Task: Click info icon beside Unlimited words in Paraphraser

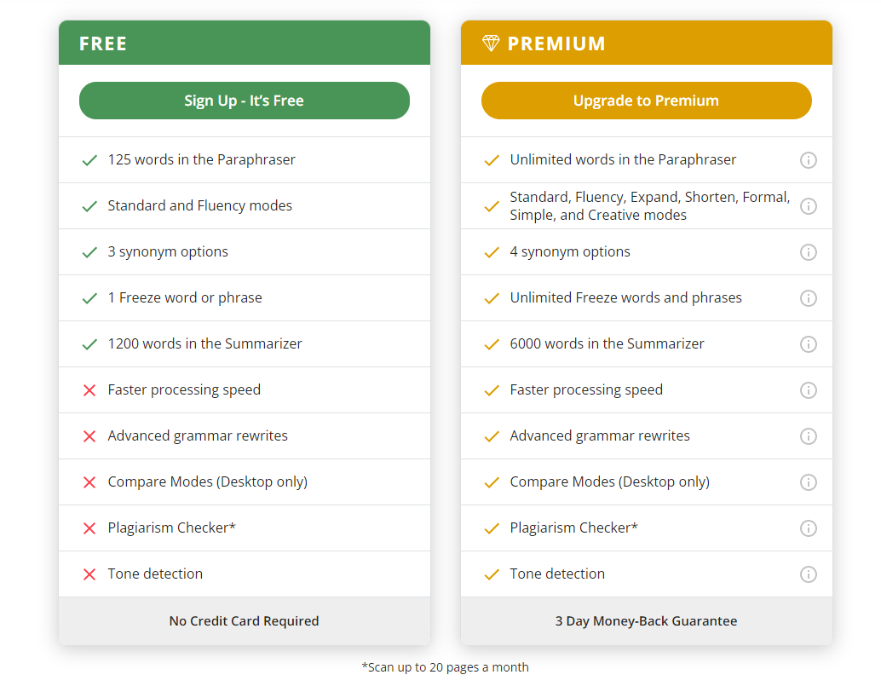Action: [808, 160]
